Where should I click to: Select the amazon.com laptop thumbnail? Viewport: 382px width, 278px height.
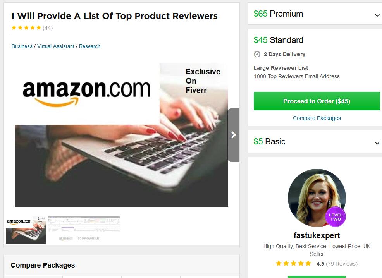coord(26,230)
